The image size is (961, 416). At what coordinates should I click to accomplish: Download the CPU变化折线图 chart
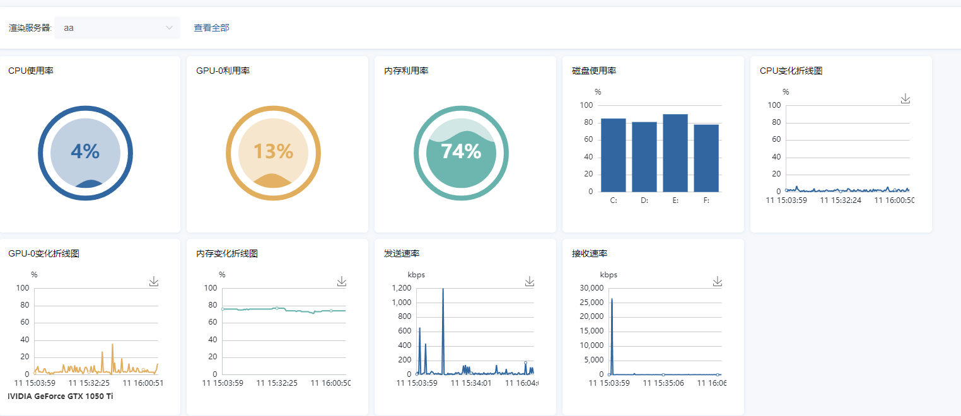click(x=905, y=99)
